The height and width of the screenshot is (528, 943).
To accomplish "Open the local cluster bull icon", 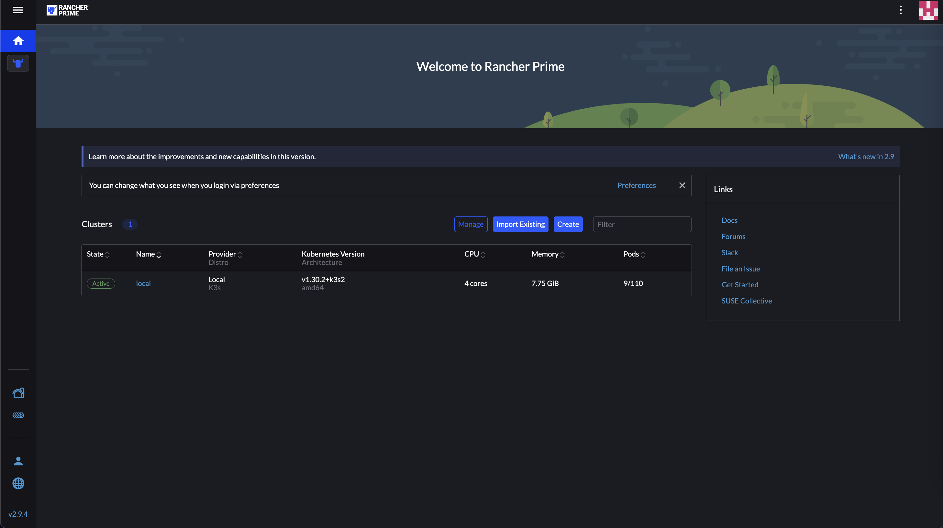I will click(18, 63).
